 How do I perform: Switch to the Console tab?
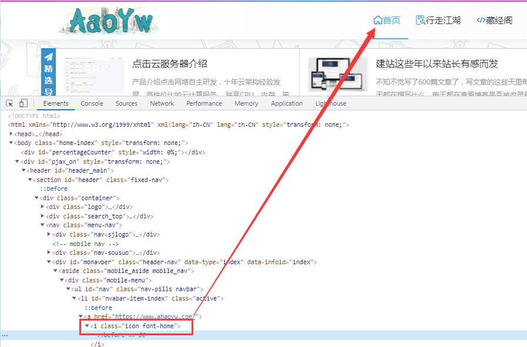(x=92, y=103)
